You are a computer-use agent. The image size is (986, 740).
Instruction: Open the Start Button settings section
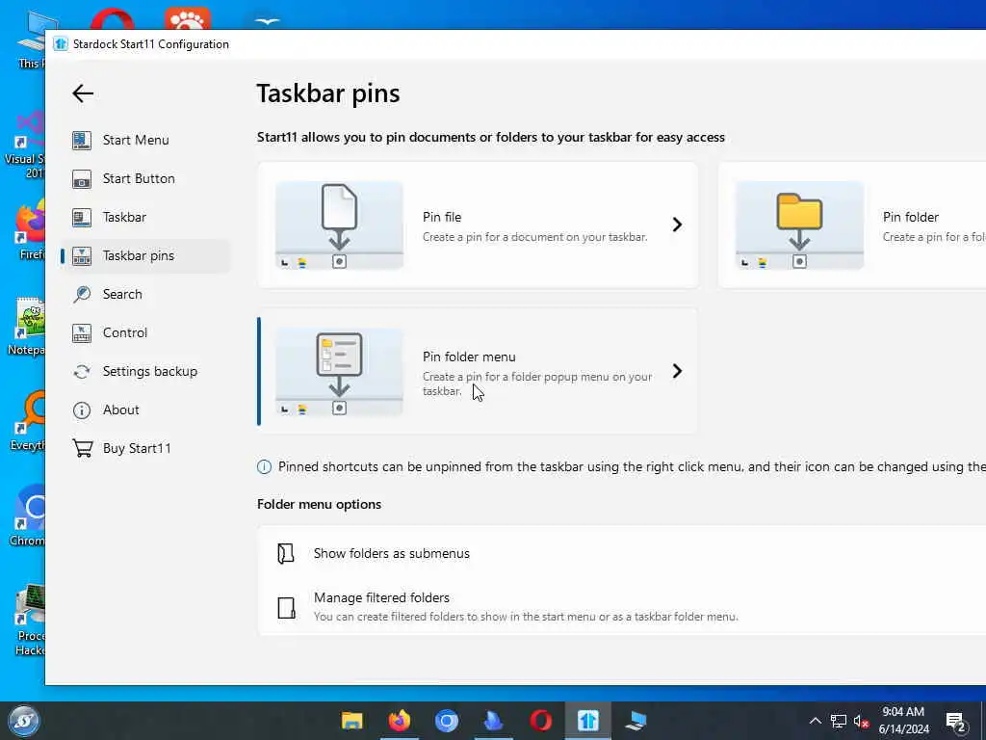pos(139,178)
